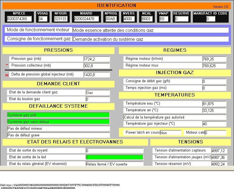This screenshot has width=234, height=189.
Task: Click the green Etat de sortie de la led field
Action: (114, 157)
